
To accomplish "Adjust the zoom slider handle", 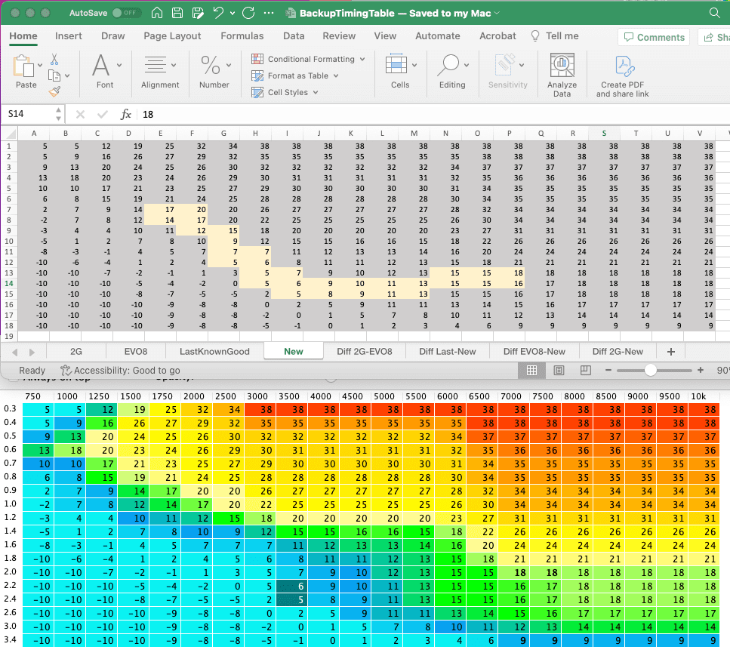I will (x=651, y=371).
